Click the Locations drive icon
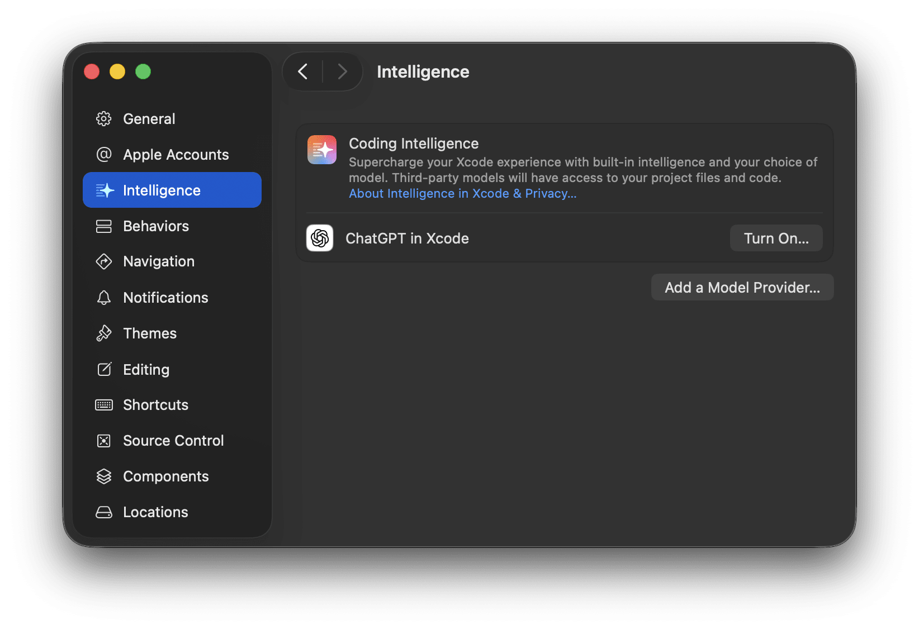The image size is (919, 630). click(104, 512)
